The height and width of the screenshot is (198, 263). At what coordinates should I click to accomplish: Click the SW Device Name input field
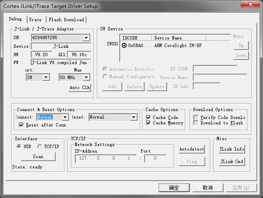(x=220, y=77)
